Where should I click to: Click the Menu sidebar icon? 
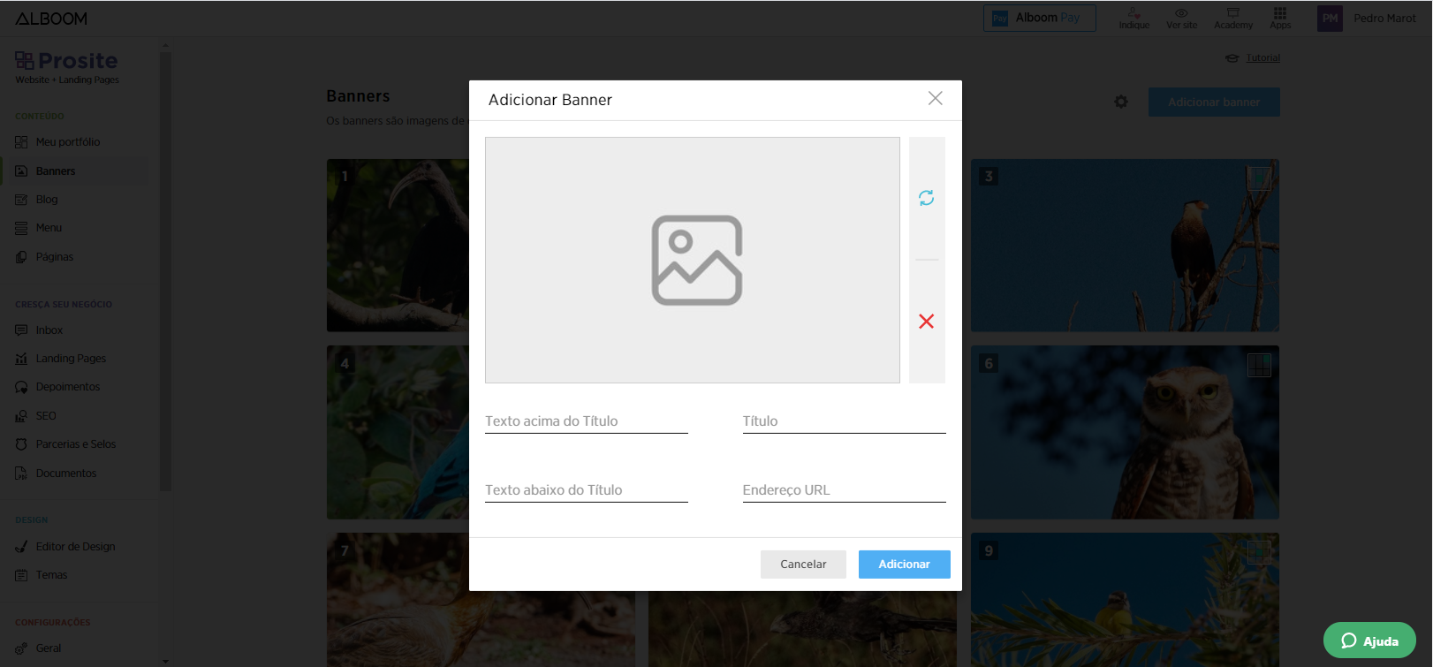coord(21,228)
